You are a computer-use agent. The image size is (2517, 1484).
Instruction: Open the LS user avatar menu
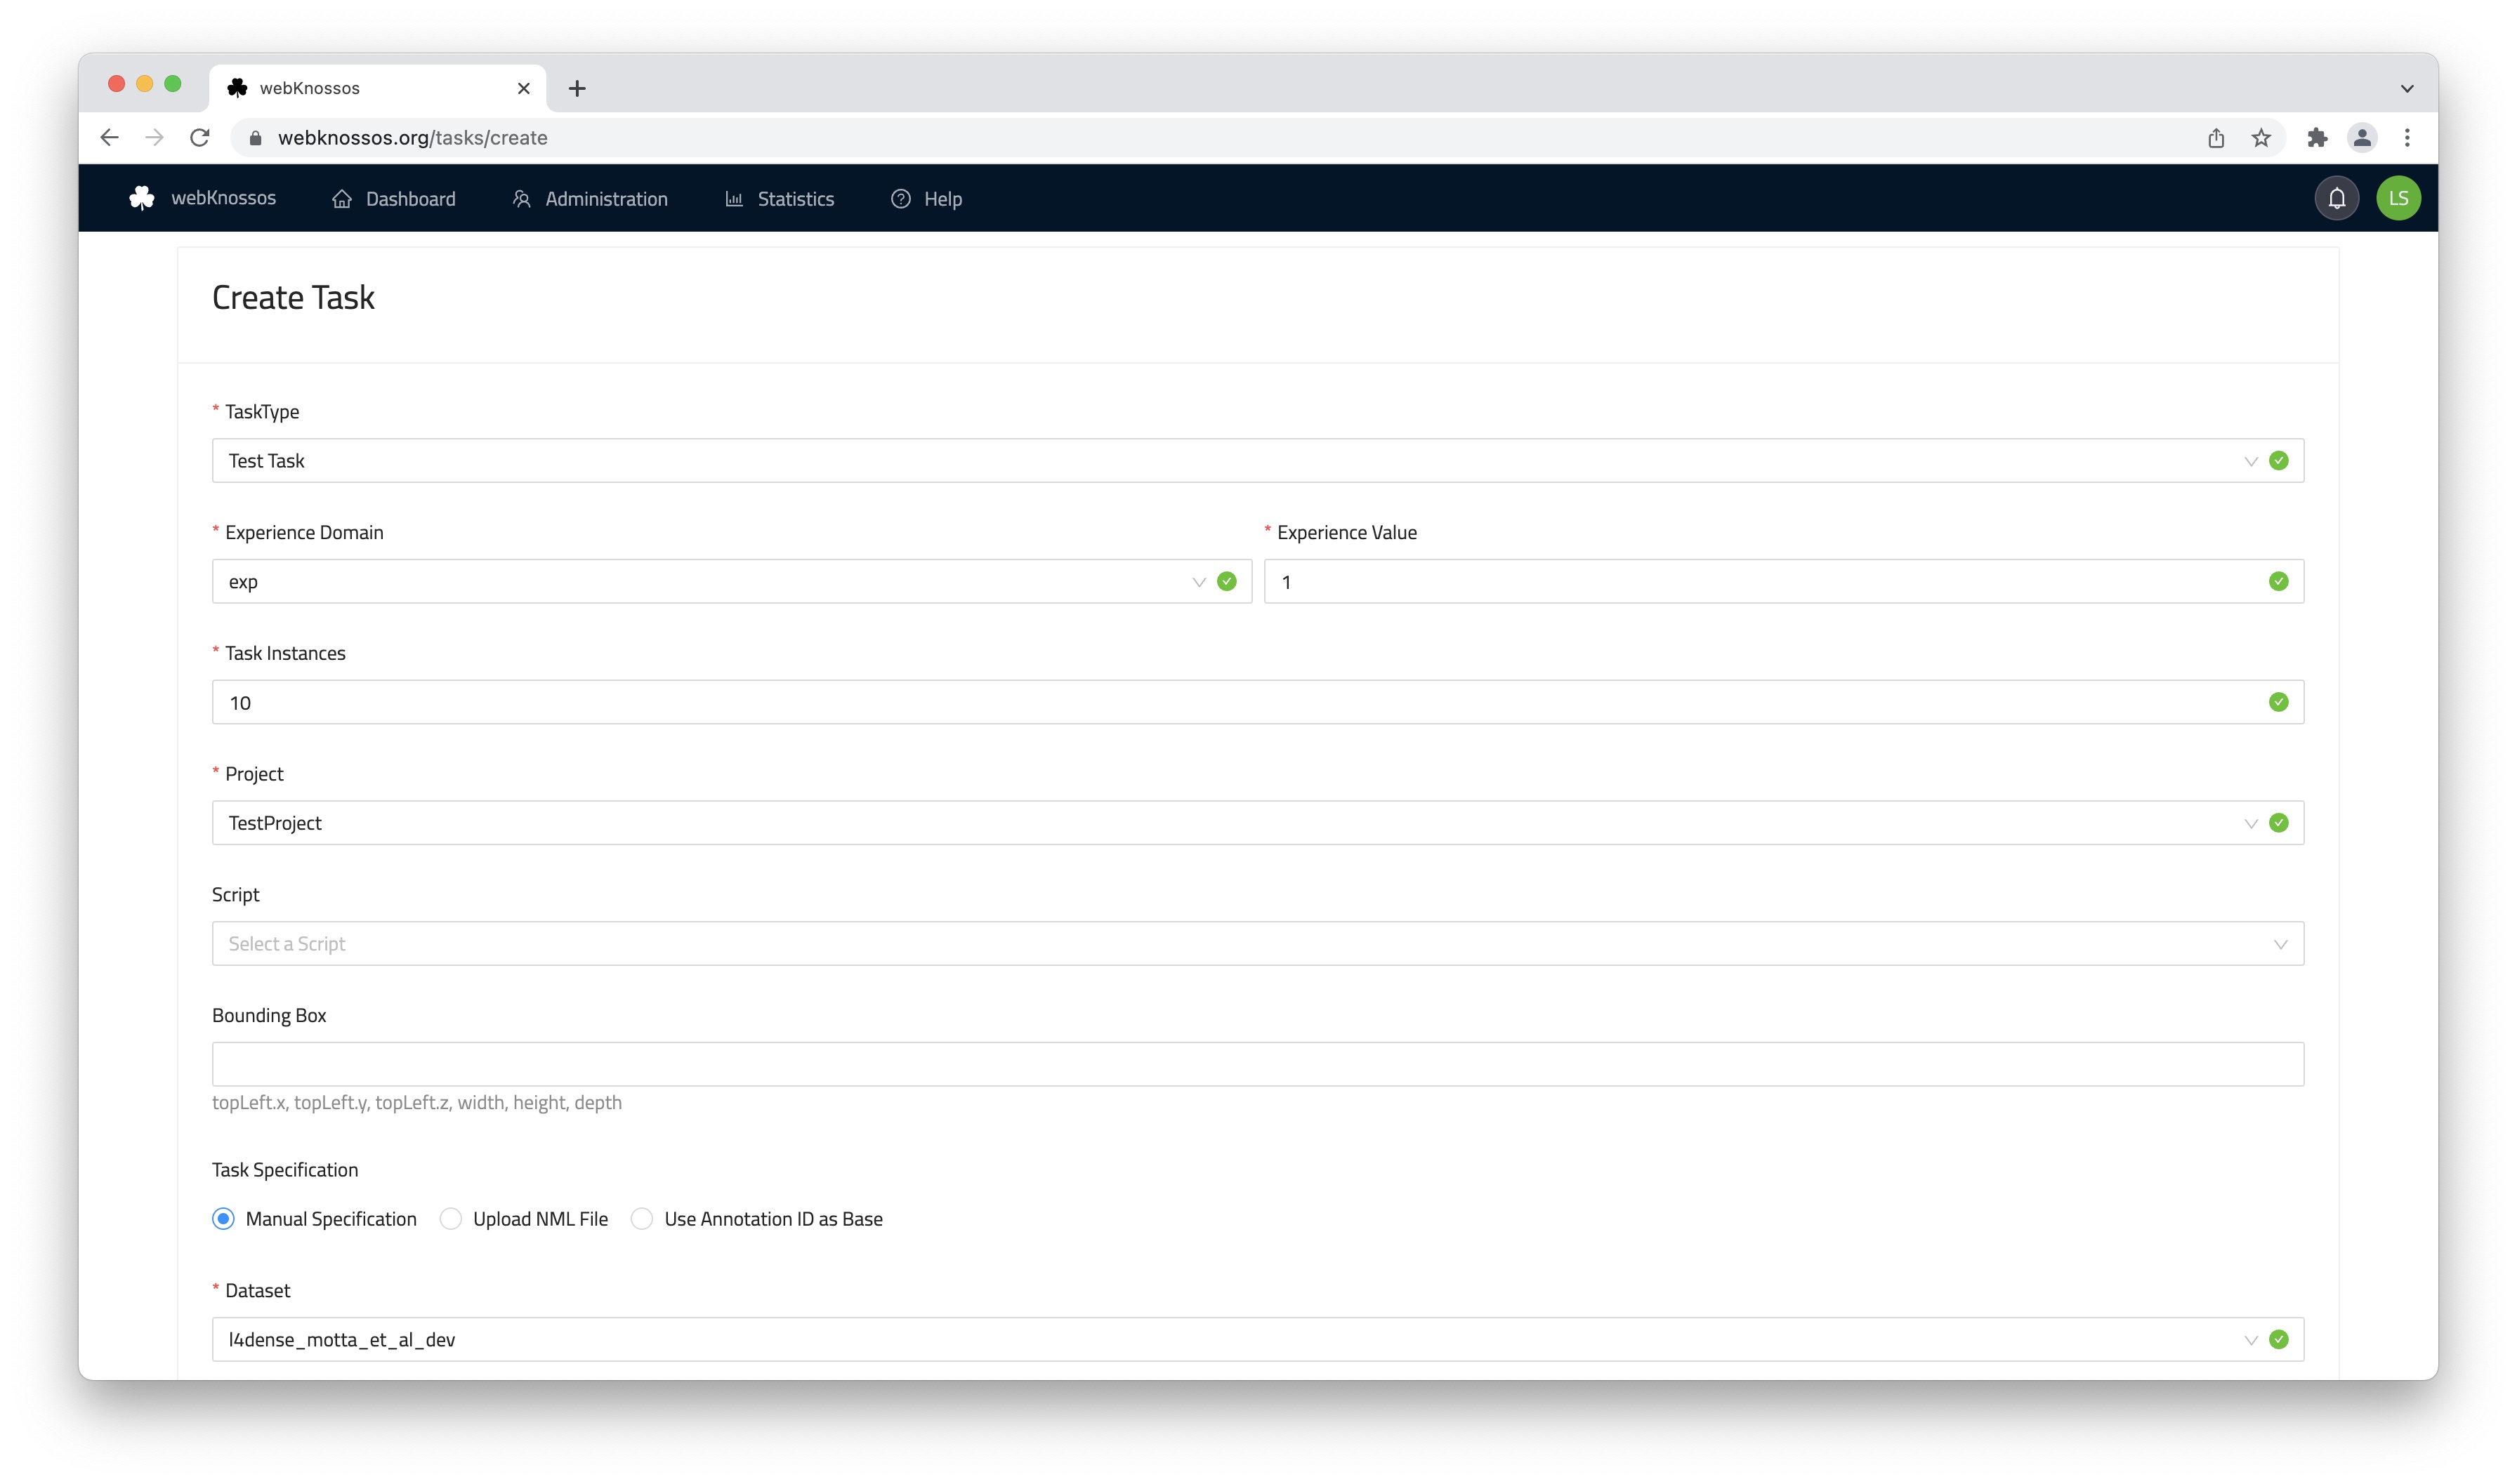(x=2398, y=198)
